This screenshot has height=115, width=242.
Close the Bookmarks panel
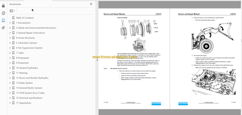(x=91, y=4)
